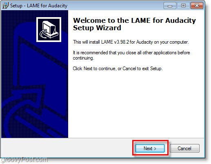This screenshot has width=211, height=164.
Task: Click the setup installer icon in title bar
Action: pyautogui.click(x=5, y=5)
